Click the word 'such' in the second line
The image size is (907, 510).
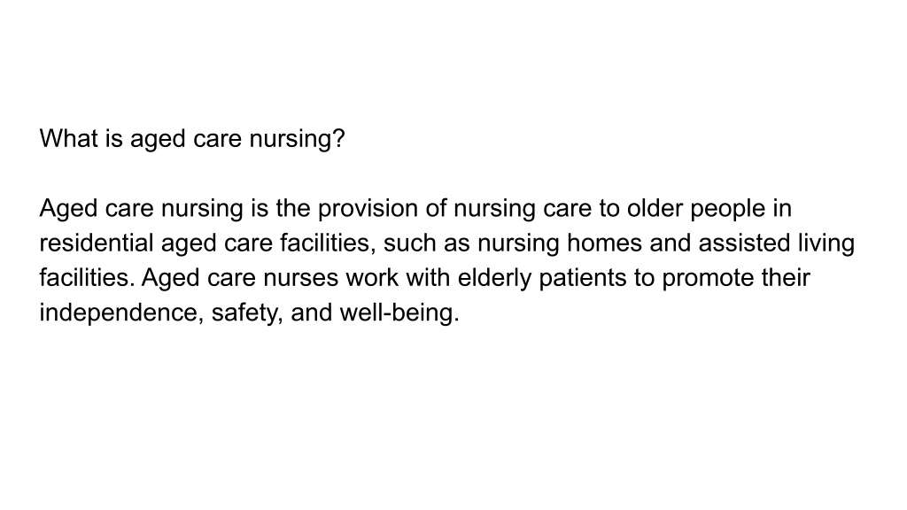pos(409,243)
